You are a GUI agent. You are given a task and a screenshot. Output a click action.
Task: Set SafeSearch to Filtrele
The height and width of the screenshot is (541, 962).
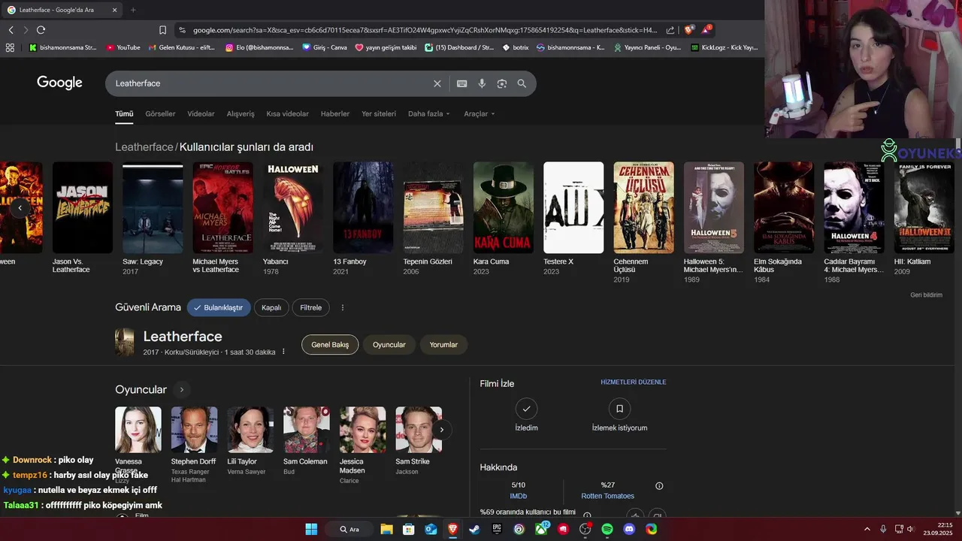(310, 307)
